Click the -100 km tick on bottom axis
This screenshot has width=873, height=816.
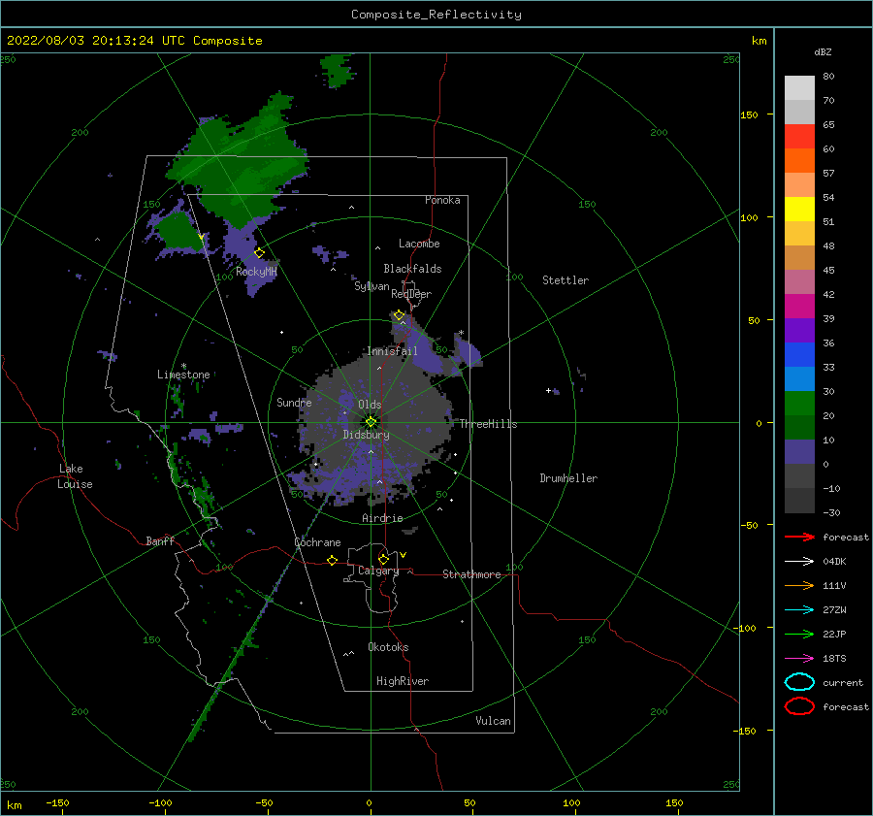click(160, 802)
